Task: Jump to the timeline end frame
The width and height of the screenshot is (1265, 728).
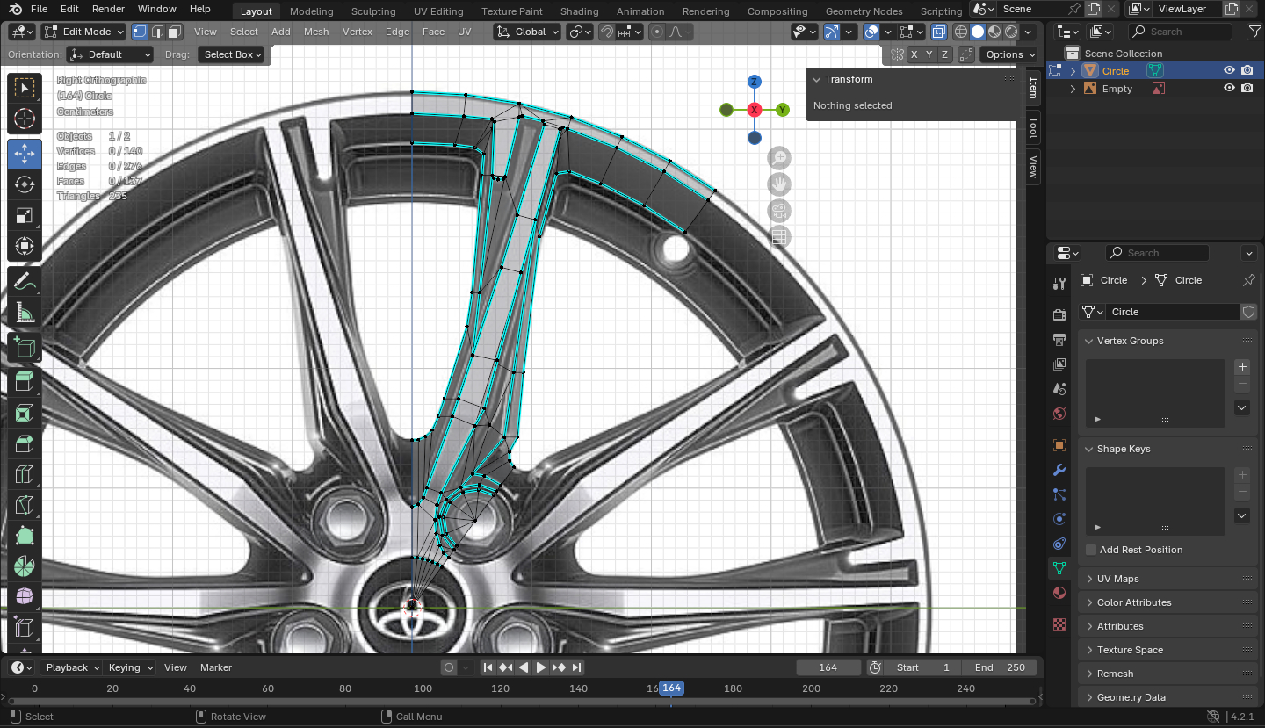Action: coord(576,667)
